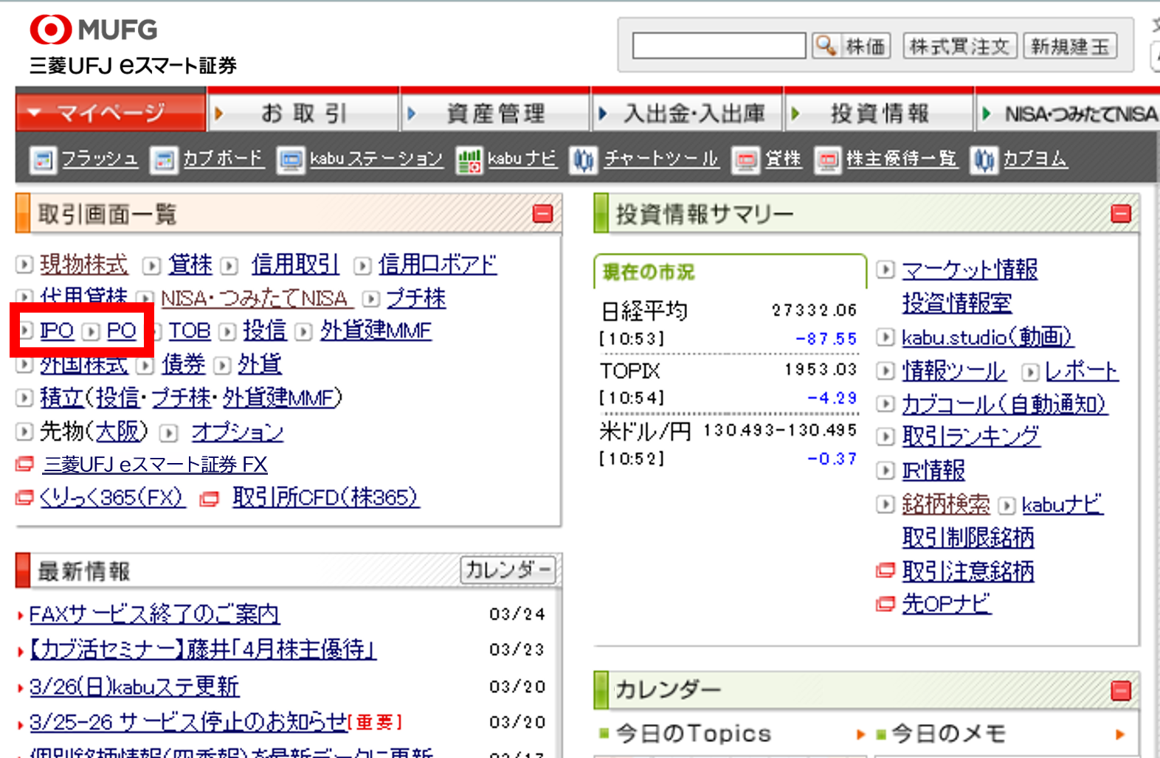Open the 積立 link
This screenshot has height=758, width=1160.
tap(61, 397)
